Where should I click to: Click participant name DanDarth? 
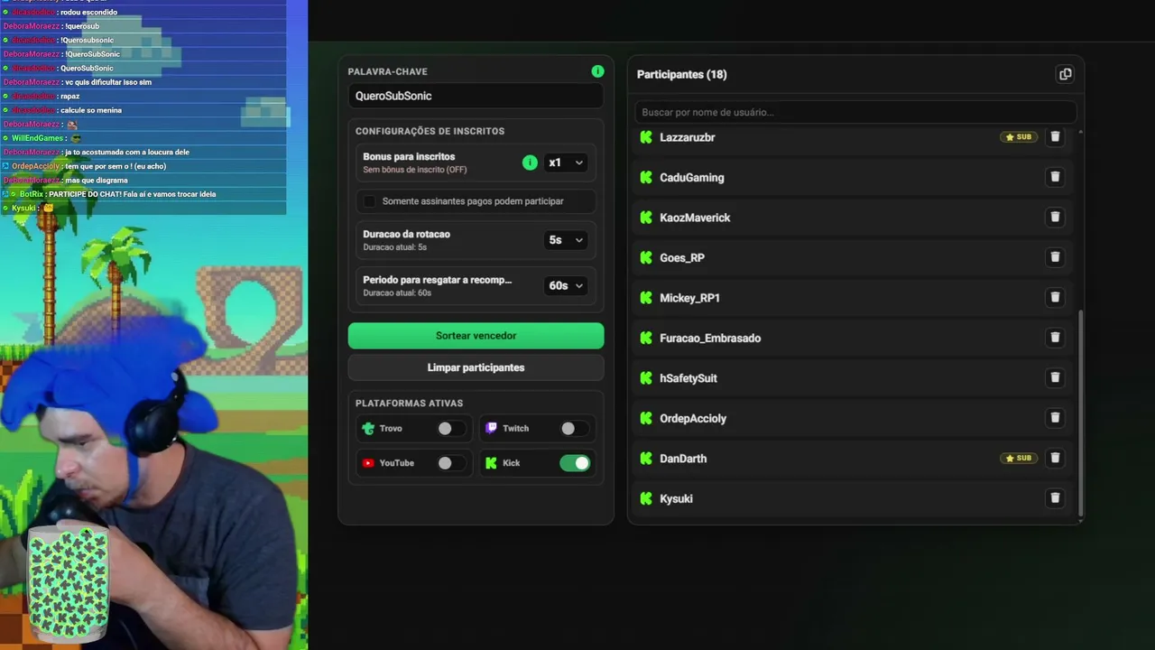683,459
